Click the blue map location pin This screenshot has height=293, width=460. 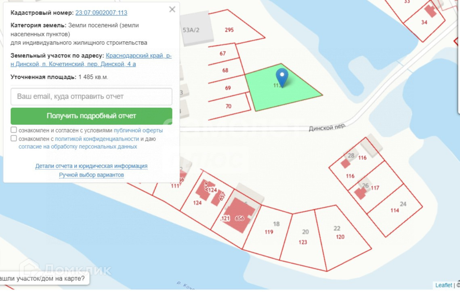pyautogui.click(x=281, y=76)
